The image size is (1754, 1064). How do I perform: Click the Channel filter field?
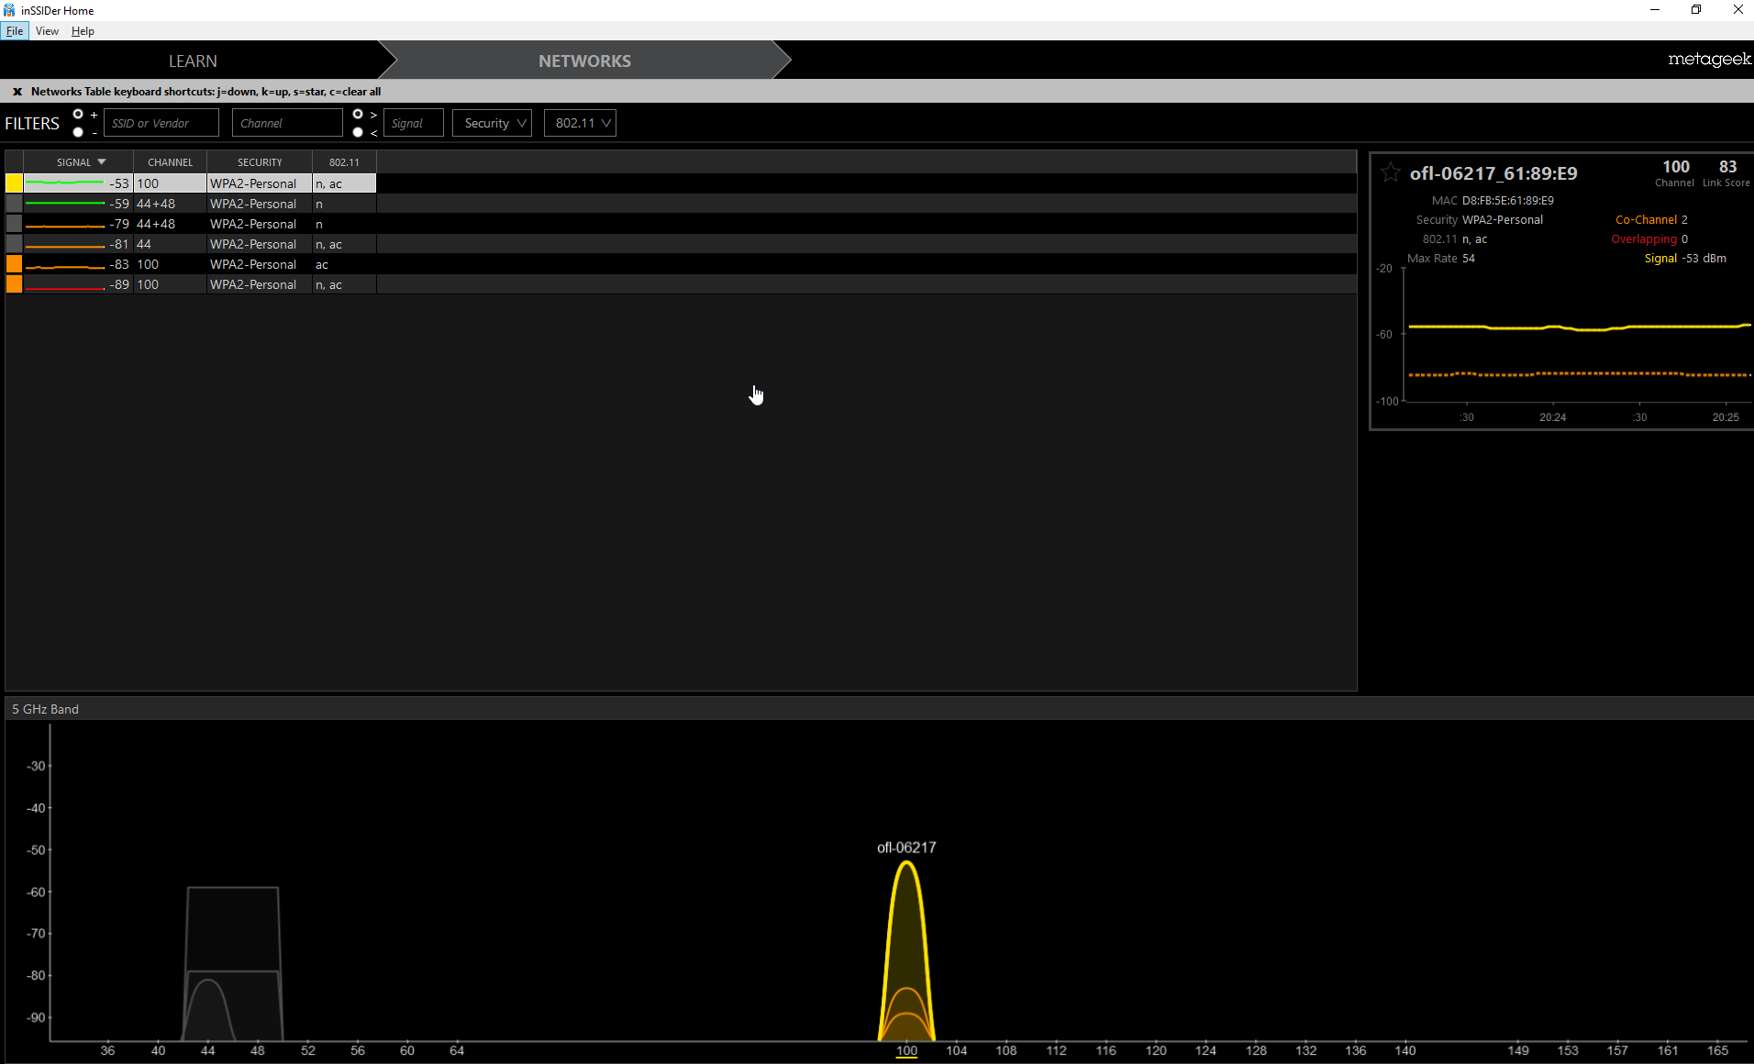tap(286, 122)
